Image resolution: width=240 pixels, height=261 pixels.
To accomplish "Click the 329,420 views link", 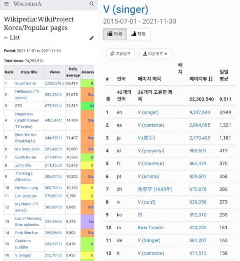I will point(53,149).
